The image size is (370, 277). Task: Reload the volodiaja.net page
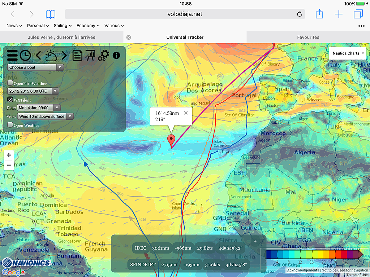pyautogui.click(x=299, y=14)
